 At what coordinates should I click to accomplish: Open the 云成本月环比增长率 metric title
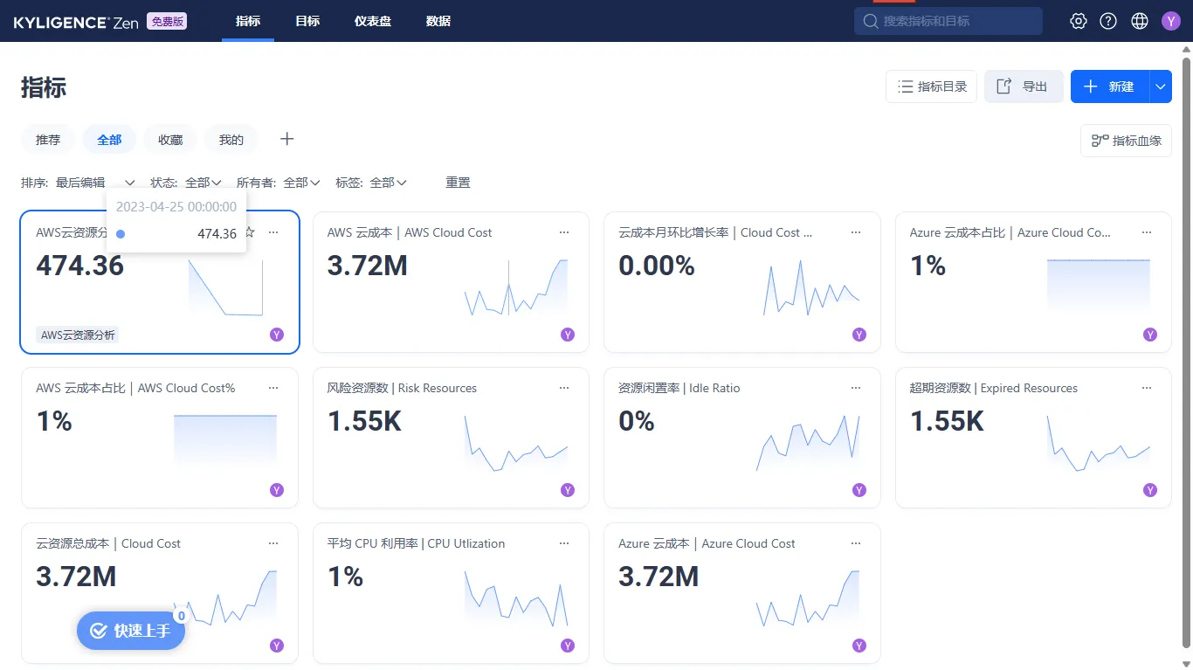click(x=715, y=232)
